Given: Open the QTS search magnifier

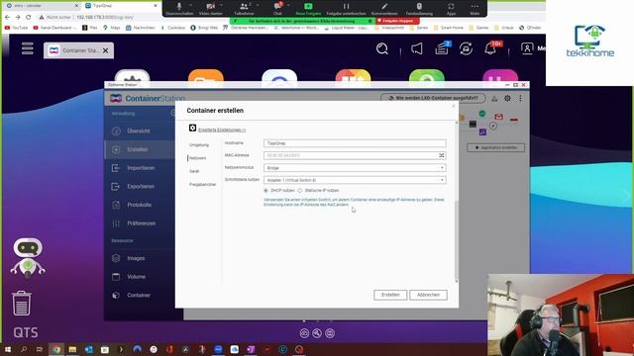Looking at the screenshot, I should pos(382,48).
